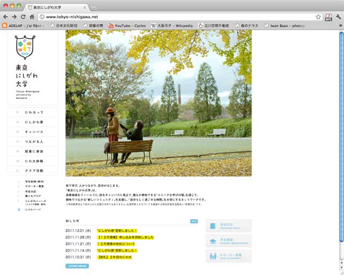This screenshot has height=275, width=344.
Task: Open the にわ大体験 menu item
Action: point(33,161)
